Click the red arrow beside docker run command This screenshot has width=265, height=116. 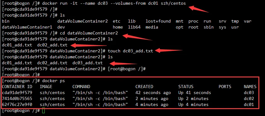click(199, 9)
